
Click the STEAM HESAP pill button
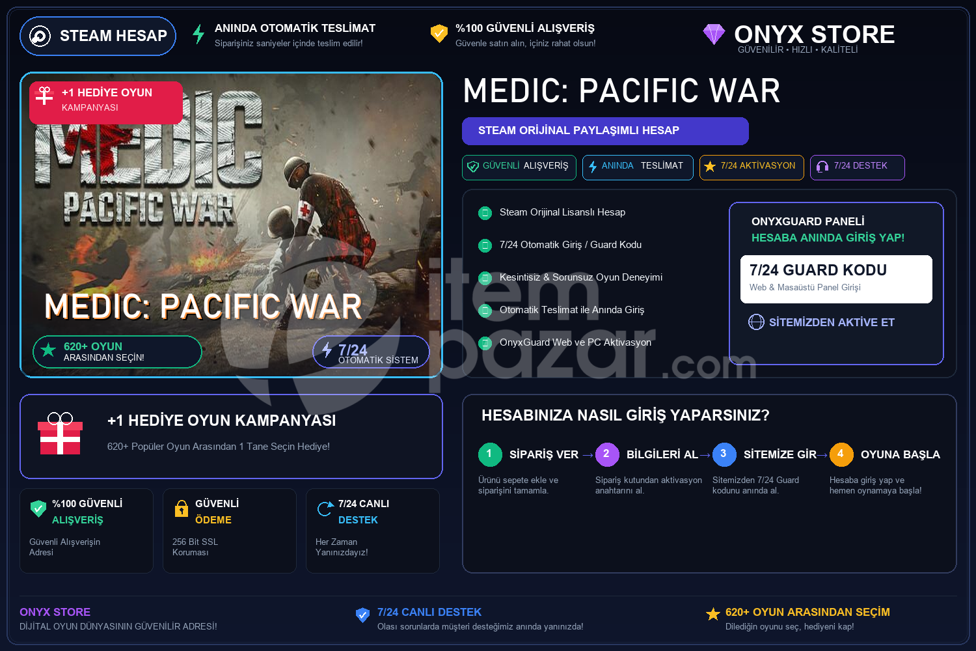pos(98,36)
